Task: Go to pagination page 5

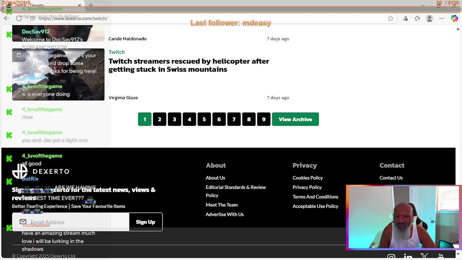Action: click(204, 120)
